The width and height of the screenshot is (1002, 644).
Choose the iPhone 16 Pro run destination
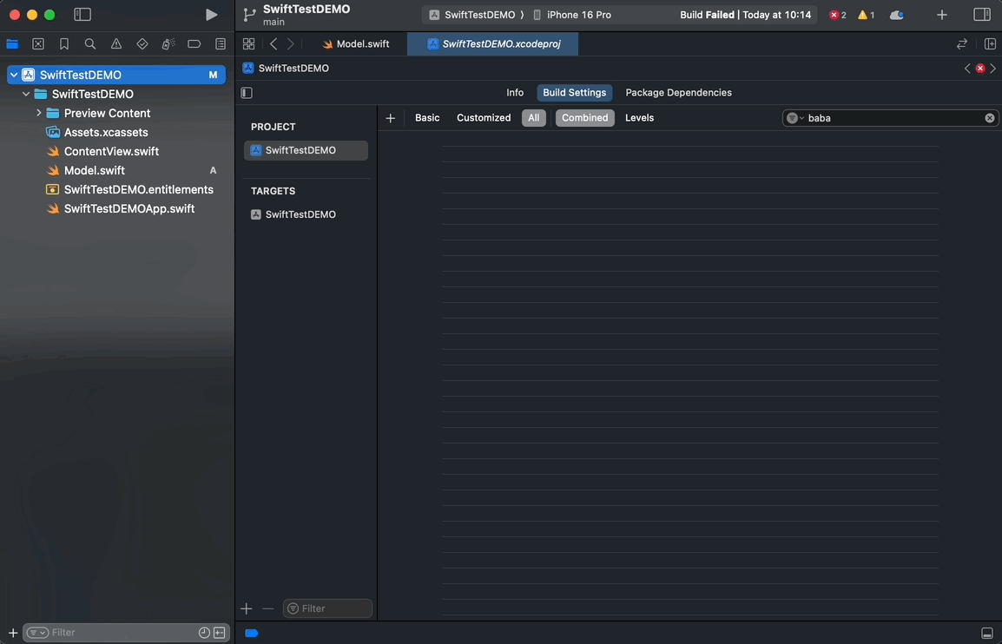click(572, 15)
